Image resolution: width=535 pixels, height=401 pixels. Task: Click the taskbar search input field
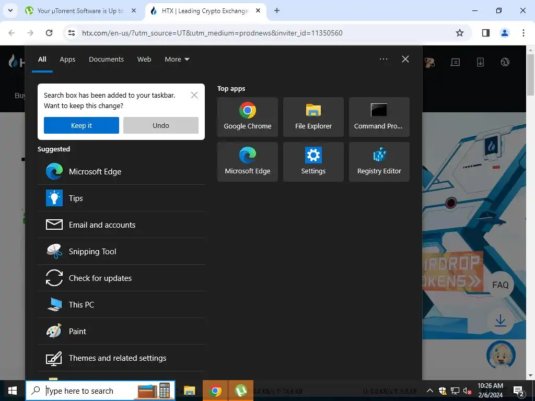pos(100,391)
